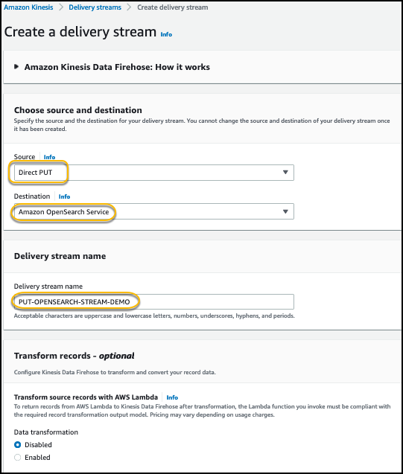This screenshot has height=474, width=403.
Task: Open Info link beside Source label
Action: pyautogui.click(x=49, y=157)
